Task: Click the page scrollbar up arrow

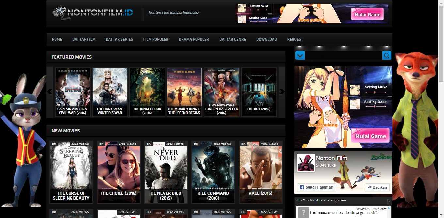Action: coord(441,3)
